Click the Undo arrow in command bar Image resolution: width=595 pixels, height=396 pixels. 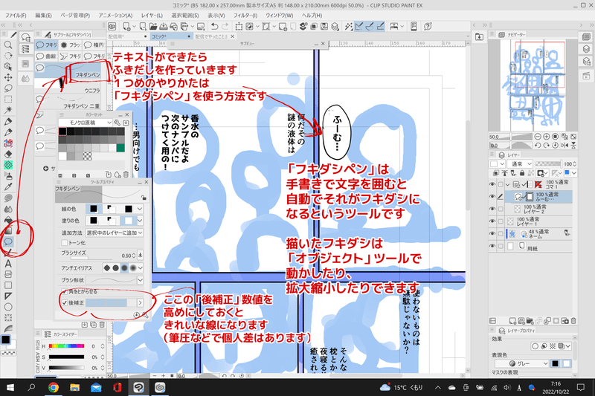(x=214, y=26)
